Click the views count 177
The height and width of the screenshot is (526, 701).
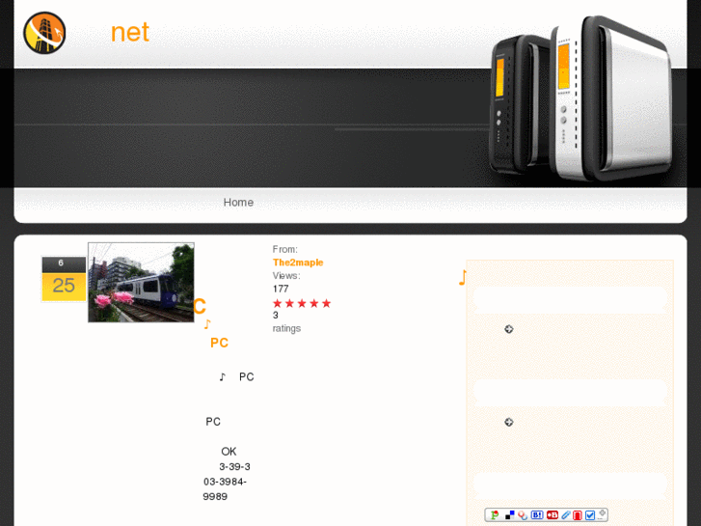[281, 289]
